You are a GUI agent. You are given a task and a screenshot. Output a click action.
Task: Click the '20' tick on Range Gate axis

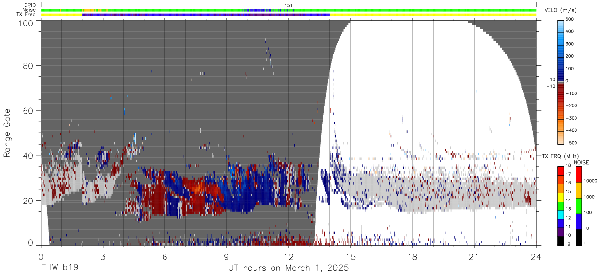coord(27,201)
